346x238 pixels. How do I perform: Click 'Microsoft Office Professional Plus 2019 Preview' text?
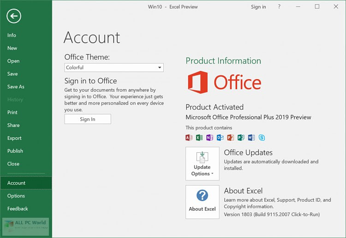point(248,117)
